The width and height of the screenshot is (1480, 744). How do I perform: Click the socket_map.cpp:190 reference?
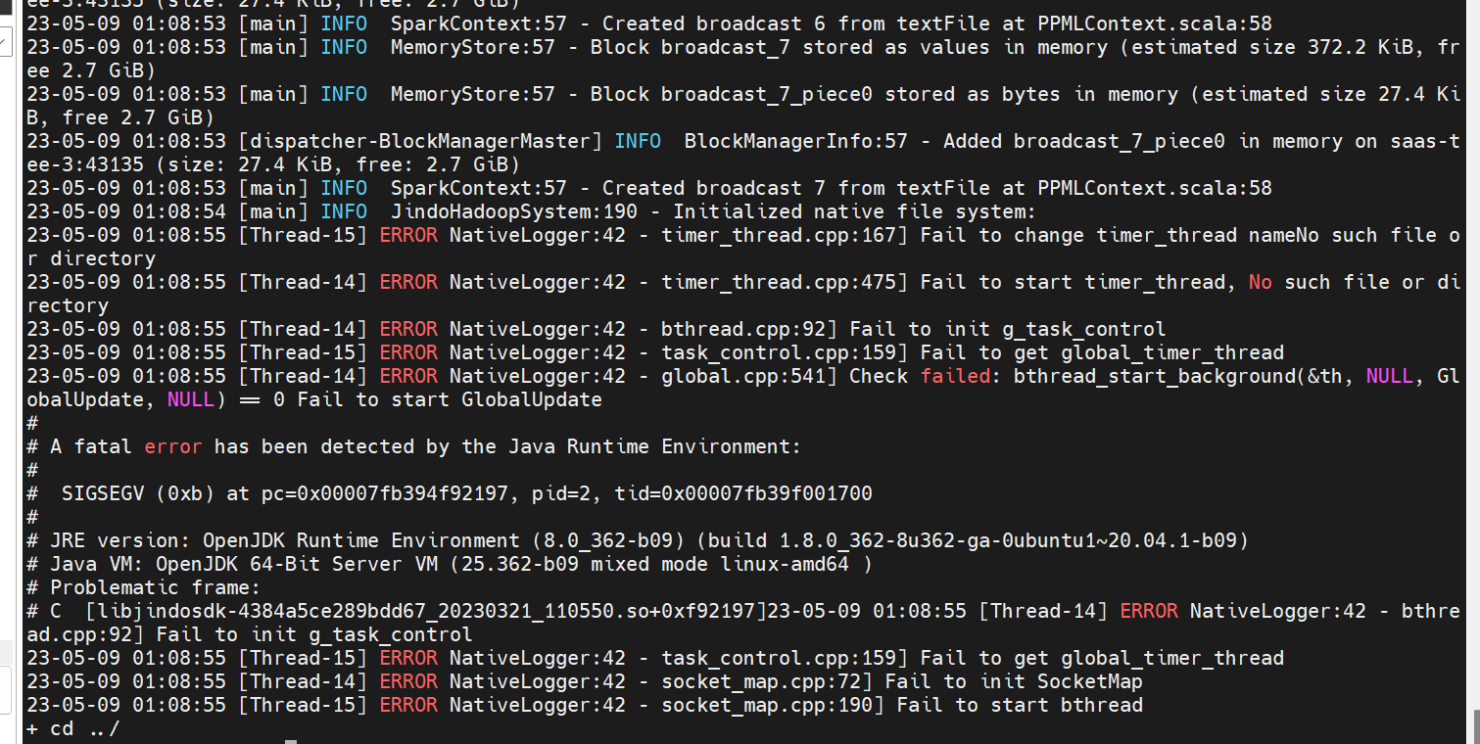pos(773,705)
